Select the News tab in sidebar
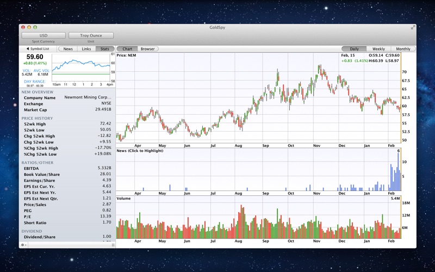This screenshot has height=272, width=435. click(x=68, y=49)
